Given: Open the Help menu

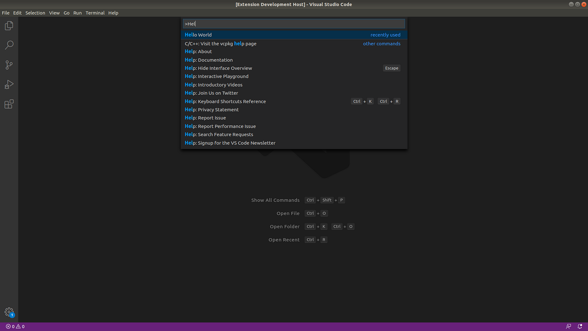Looking at the screenshot, I should [113, 13].
